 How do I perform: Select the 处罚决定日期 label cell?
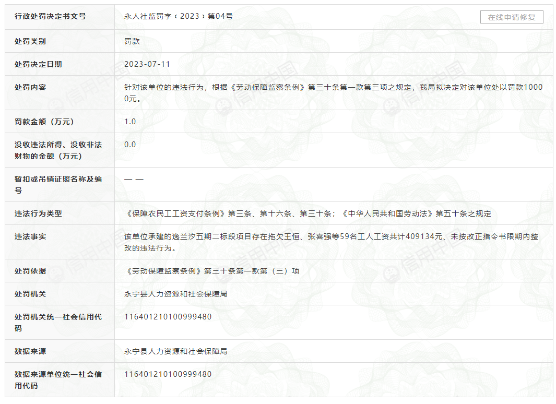38,64
